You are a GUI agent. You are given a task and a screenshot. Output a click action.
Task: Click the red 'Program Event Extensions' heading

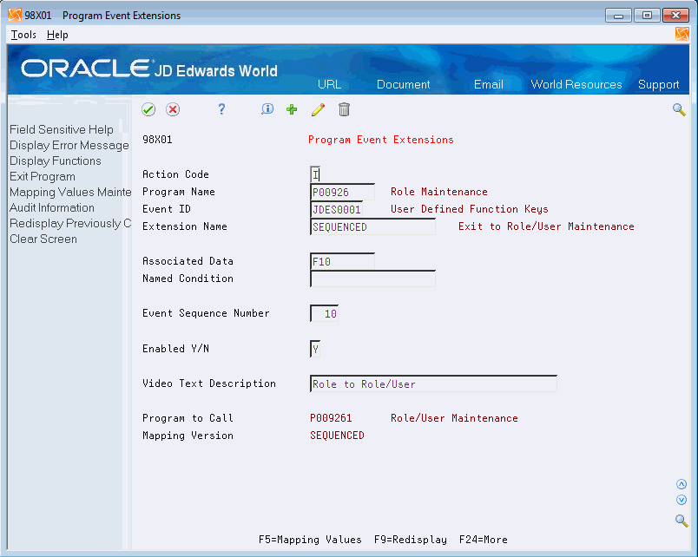coord(380,140)
